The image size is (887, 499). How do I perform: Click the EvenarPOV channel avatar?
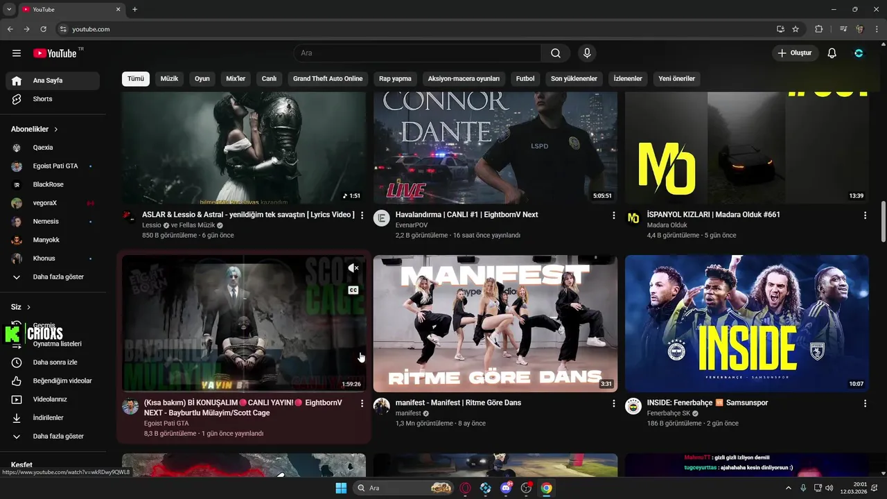pos(382,218)
